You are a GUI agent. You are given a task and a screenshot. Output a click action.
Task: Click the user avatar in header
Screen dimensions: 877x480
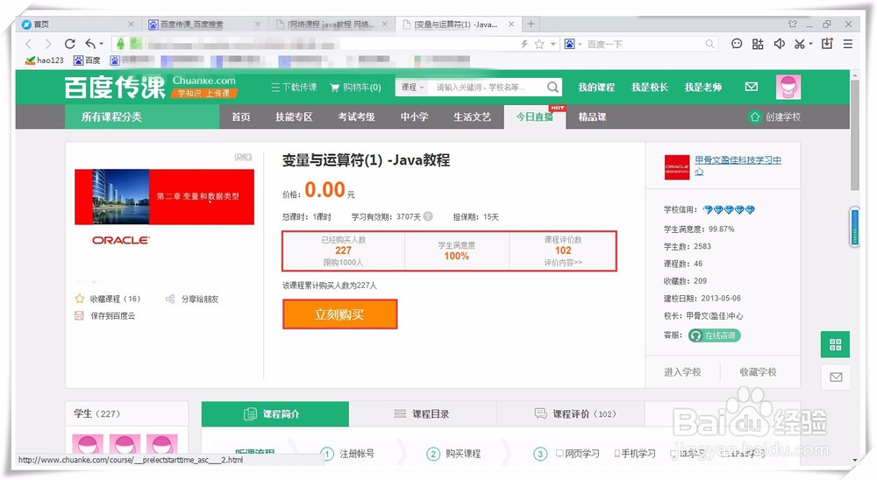(x=788, y=87)
